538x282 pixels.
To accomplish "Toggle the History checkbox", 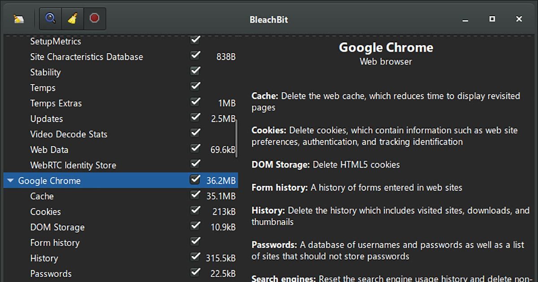I will (195, 257).
